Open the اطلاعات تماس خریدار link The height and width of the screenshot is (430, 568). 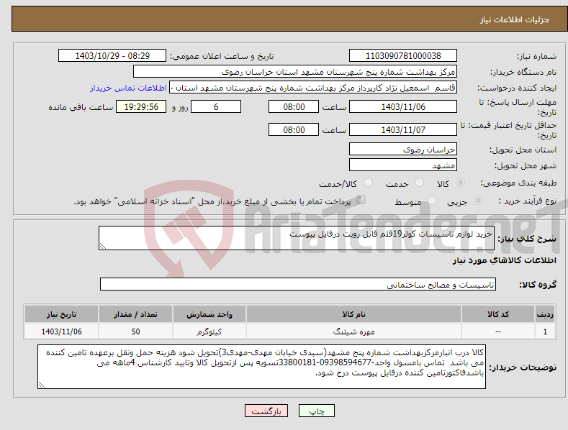tap(128, 88)
